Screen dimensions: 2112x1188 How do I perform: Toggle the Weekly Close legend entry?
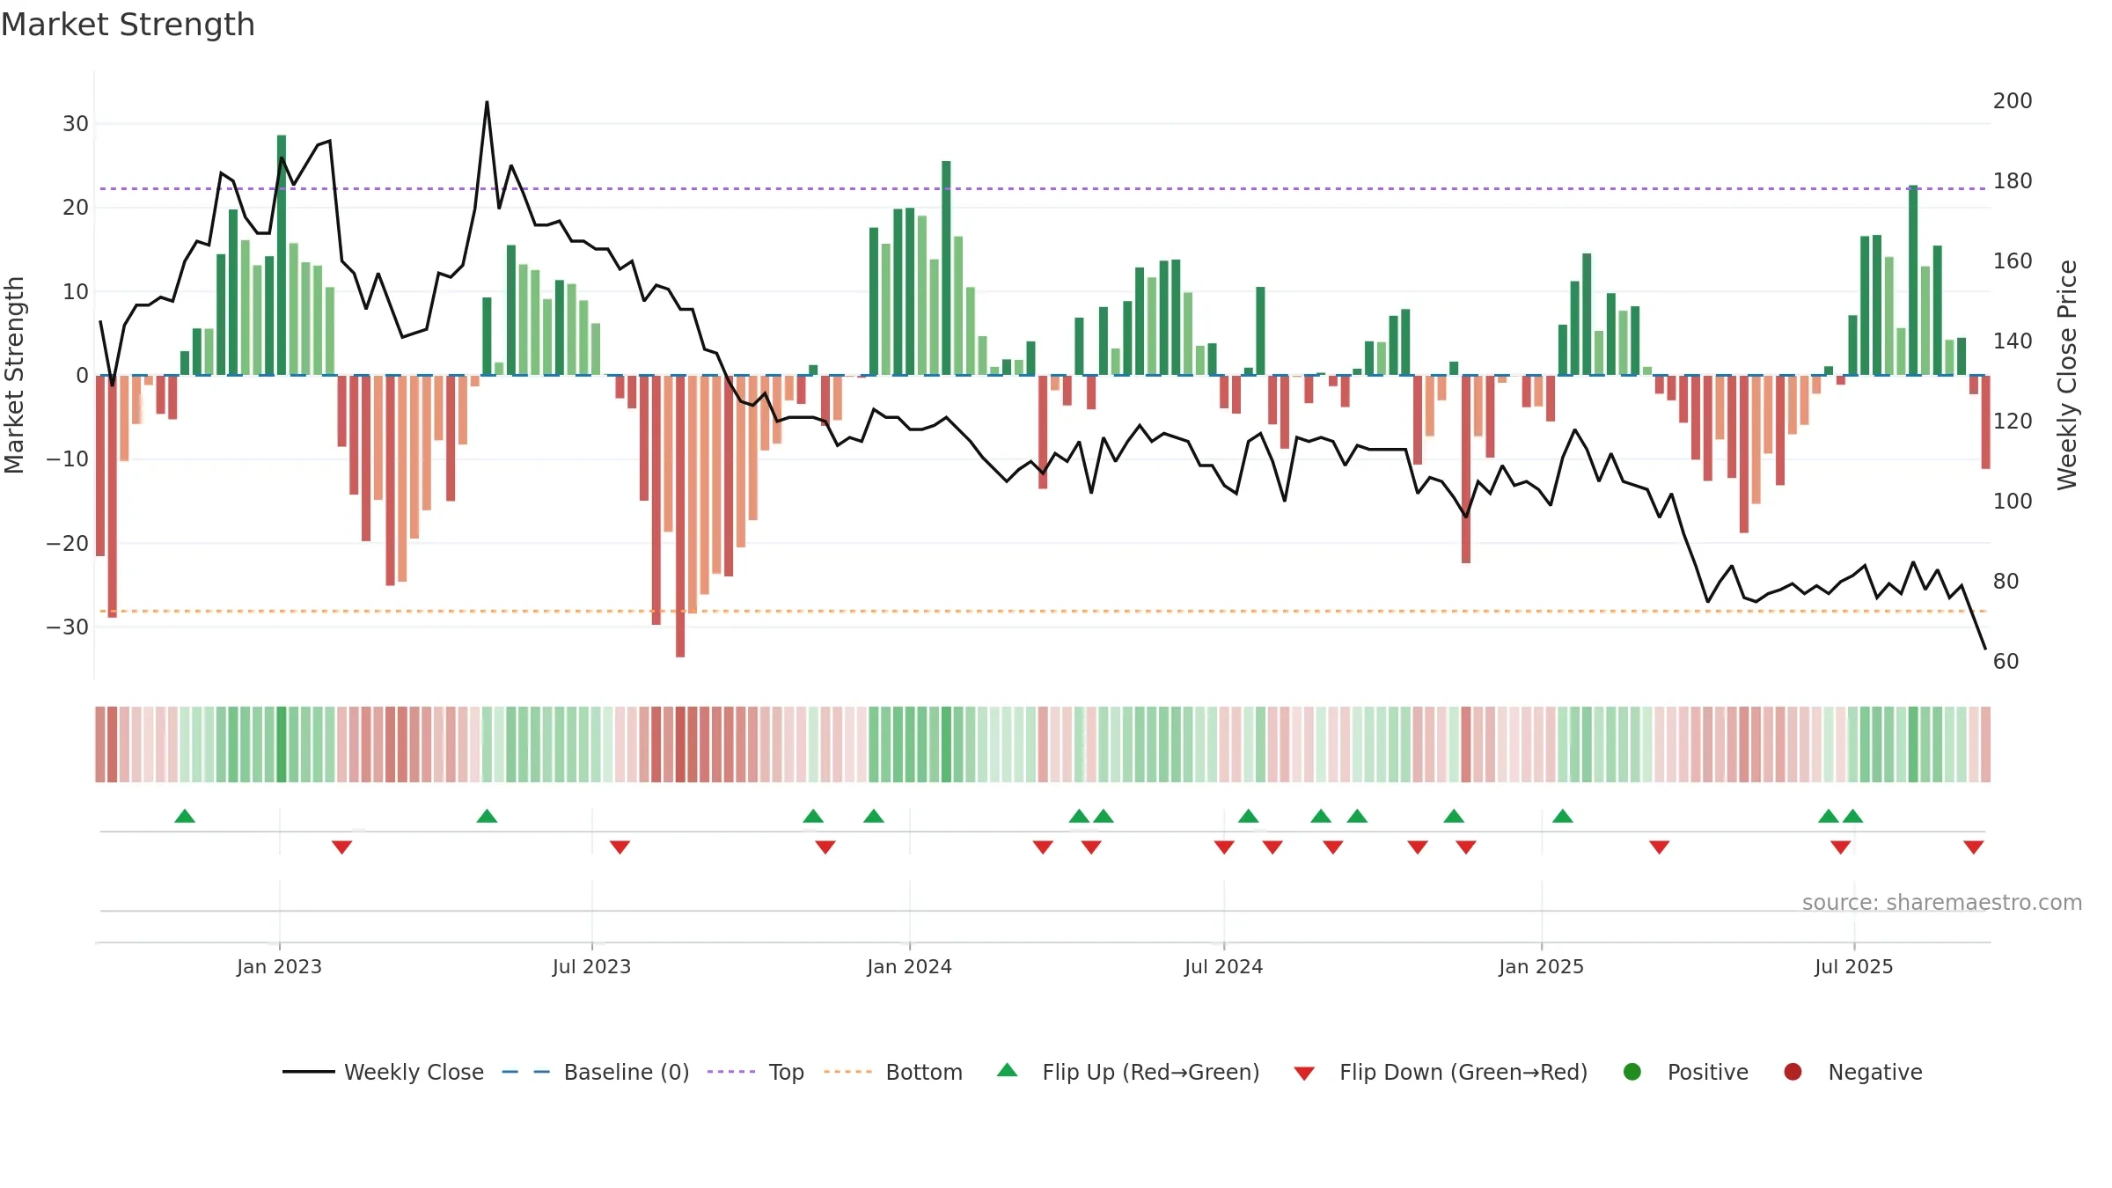(383, 1072)
